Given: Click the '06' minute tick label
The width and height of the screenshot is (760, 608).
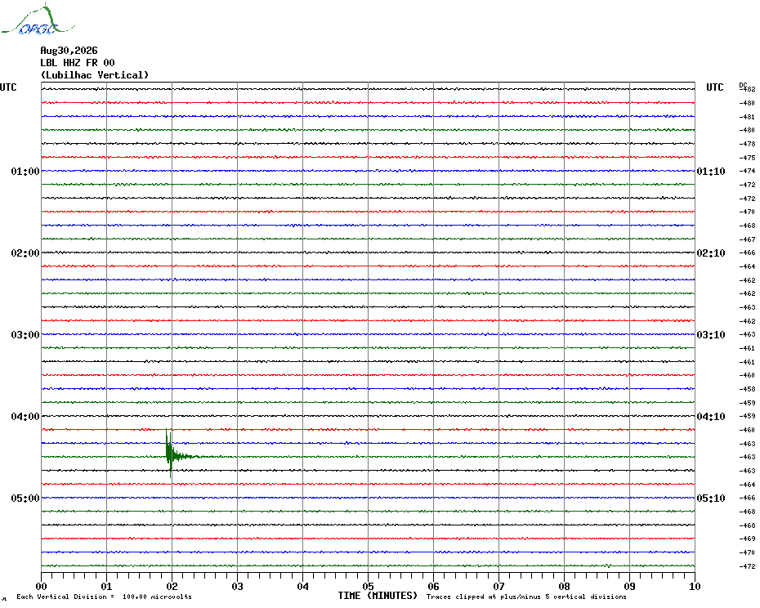Looking at the screenshot, I should (x=434, y=587).
